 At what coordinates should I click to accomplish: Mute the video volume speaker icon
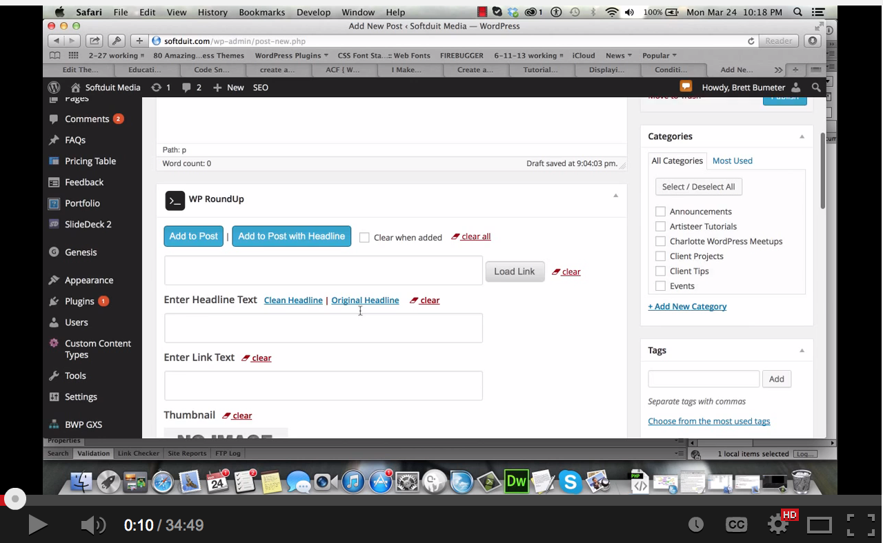[x=93, y=525]
